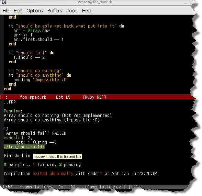Click the 'Array.new' code text

click(x=38, y=31)
